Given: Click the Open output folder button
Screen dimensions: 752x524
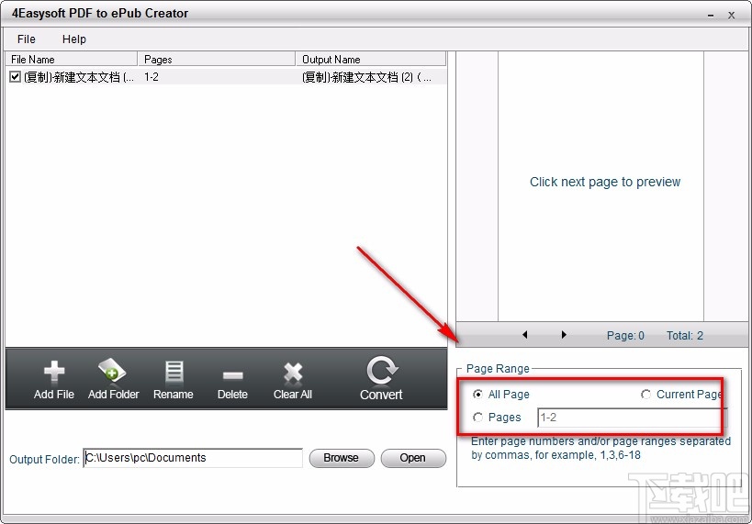Looking at the screenshot, I should [x=413, y=458].
